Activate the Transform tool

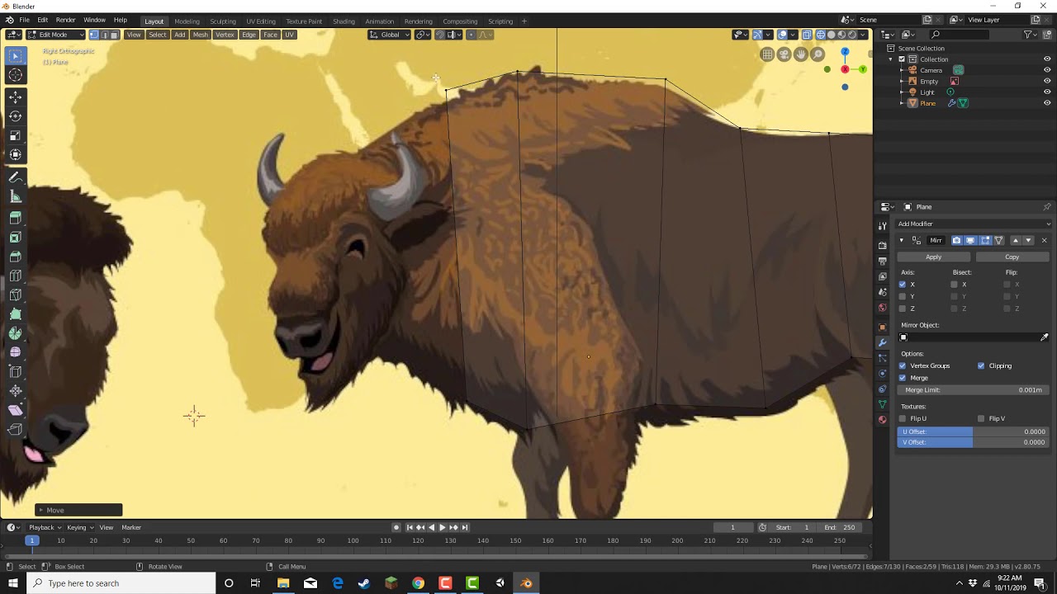coord(15,154)
